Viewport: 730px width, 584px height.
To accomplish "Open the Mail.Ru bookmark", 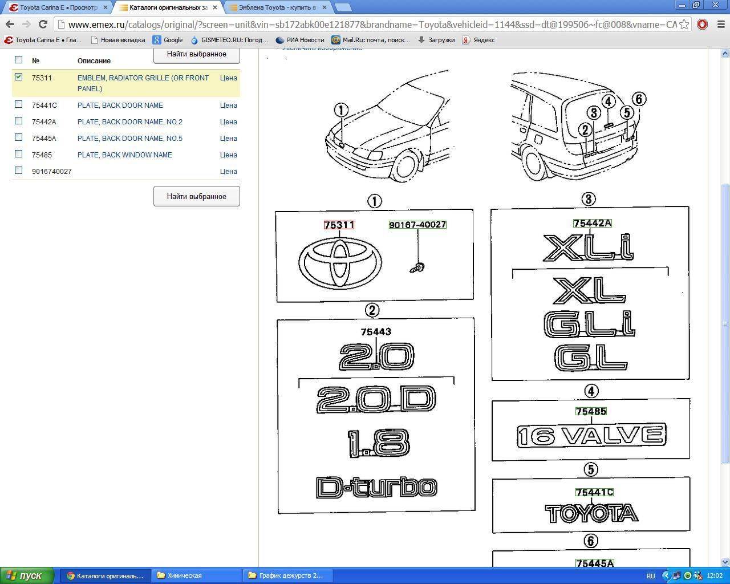I will [x=370, y=40].
